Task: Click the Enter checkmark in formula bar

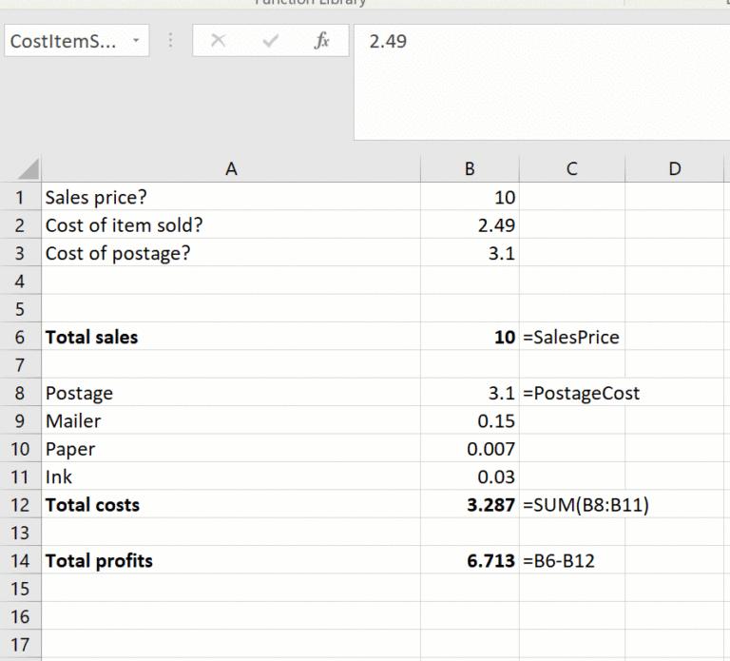Action: click(x=270, y=42)
